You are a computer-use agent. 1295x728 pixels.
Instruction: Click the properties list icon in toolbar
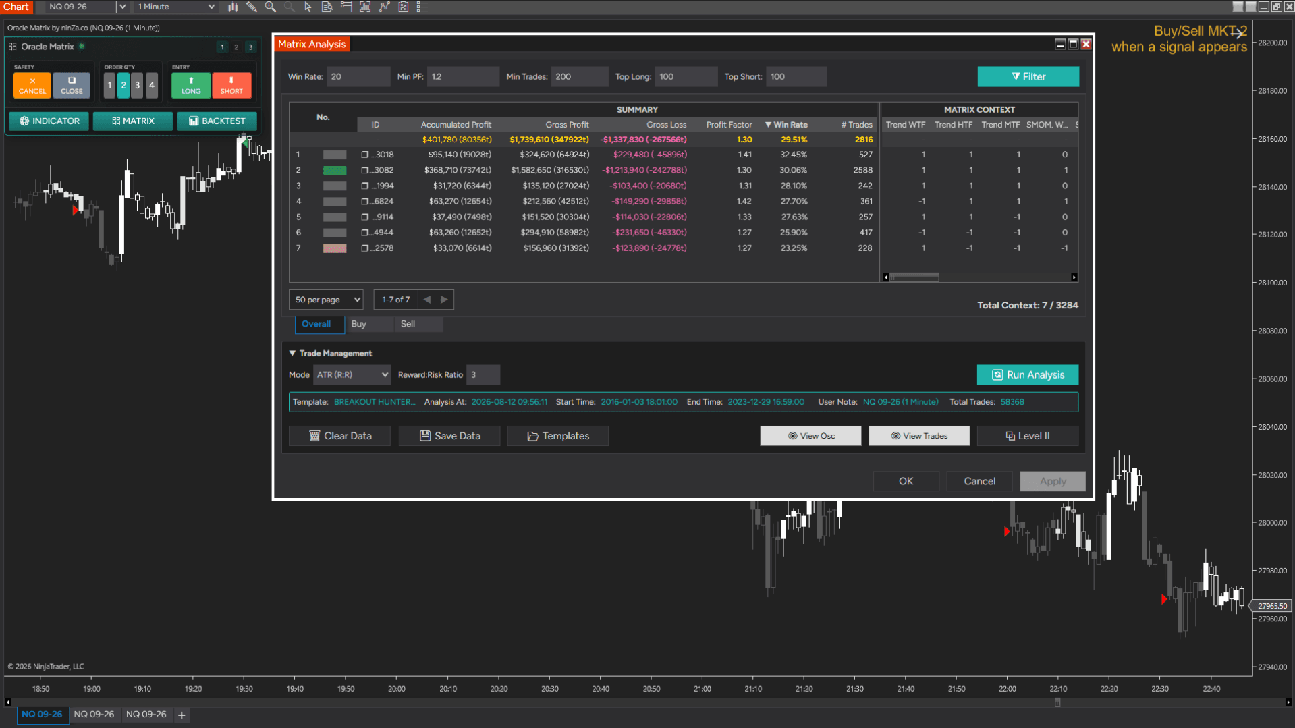[422, 7]
